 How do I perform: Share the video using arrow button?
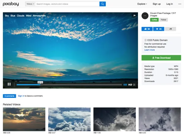(171, 29)
